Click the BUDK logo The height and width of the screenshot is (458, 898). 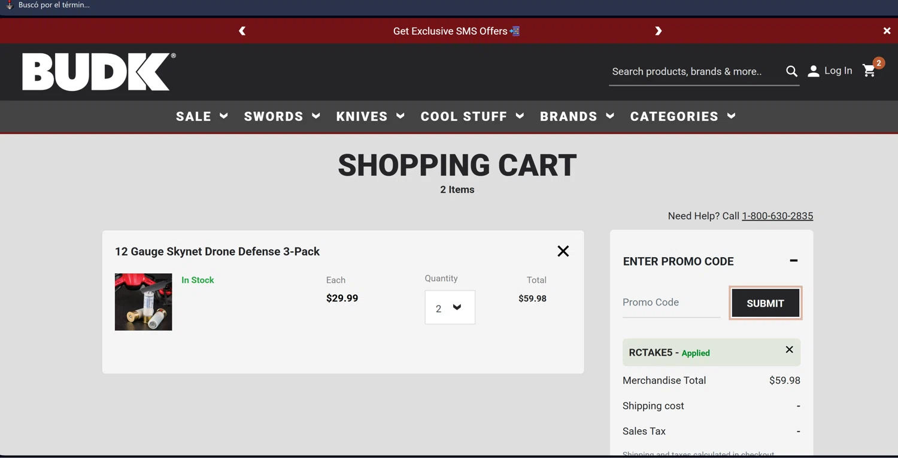pos(99,72)
